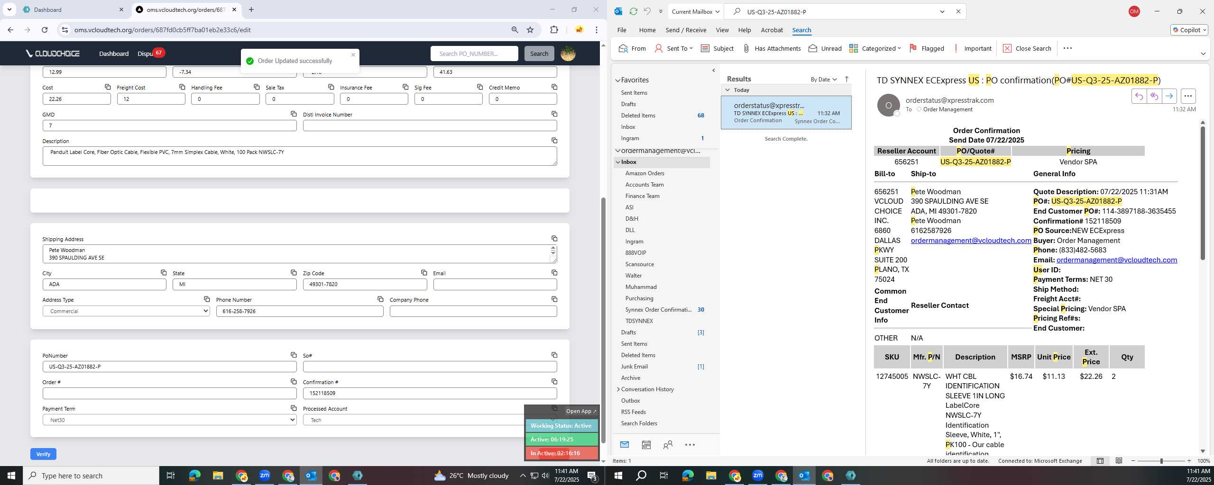This screenshot has height=485, width=1214.
Task: Copy the GMD field value
Action: tap(294, 114)
